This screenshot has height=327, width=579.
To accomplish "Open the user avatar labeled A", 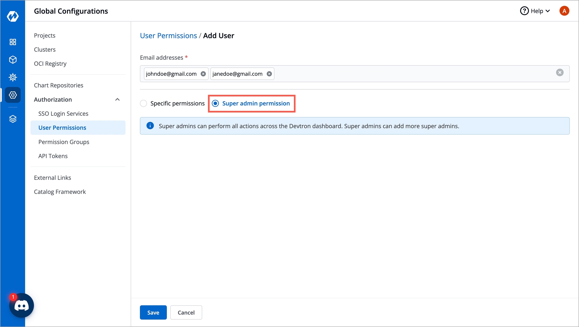I will click(x=564, y=11).
